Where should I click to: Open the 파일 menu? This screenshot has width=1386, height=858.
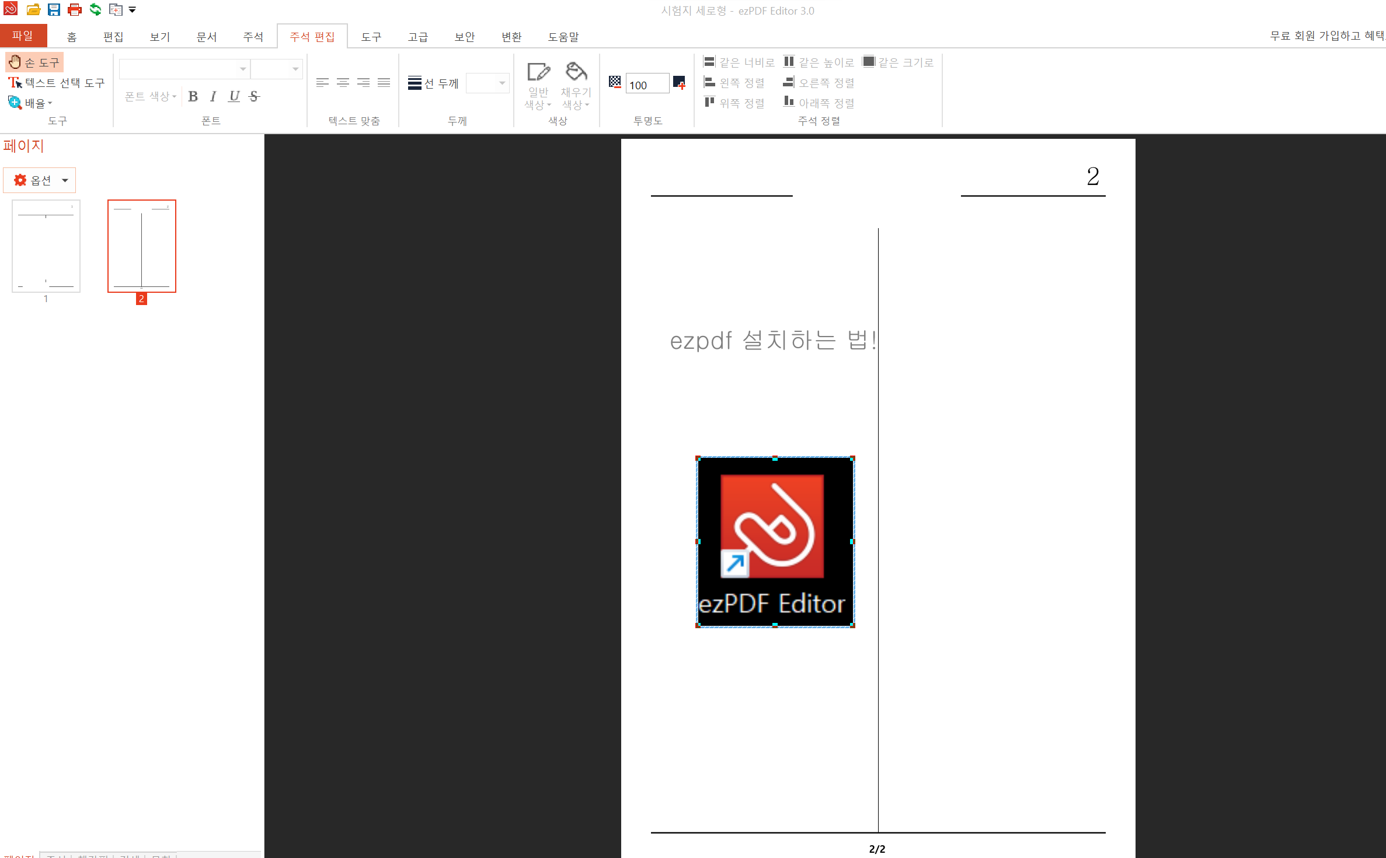pos(23,36)
